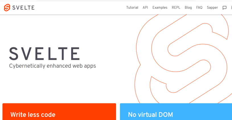Open the Tutorial page
This screenshot has height=120, width=232.
coord(132,8)
